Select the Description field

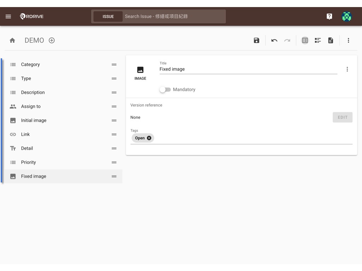point(63,93)
